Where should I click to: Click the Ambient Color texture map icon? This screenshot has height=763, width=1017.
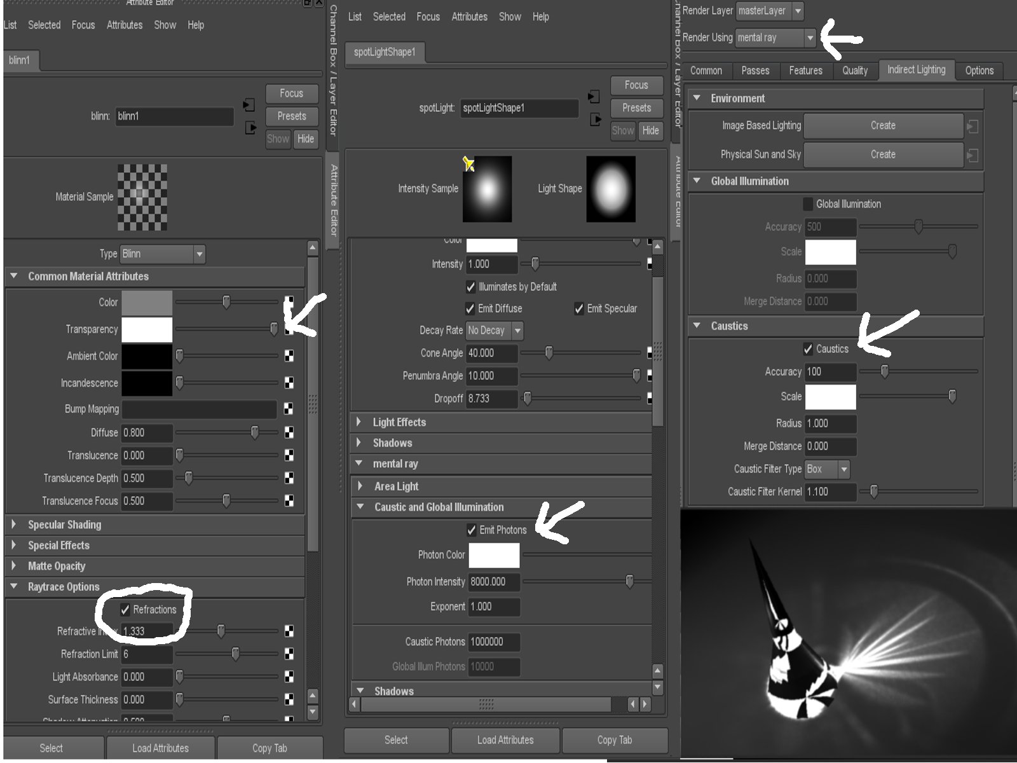tap(290, 356)
